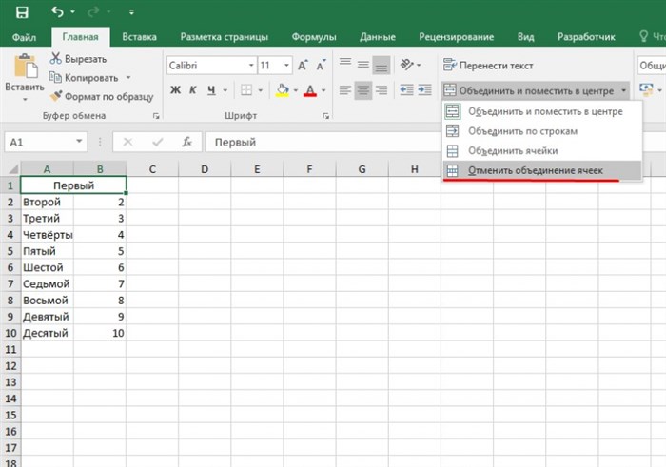Click the enter checkmark in formula bar
Viewport: 666px width, 467px height.
pos(158,143)
